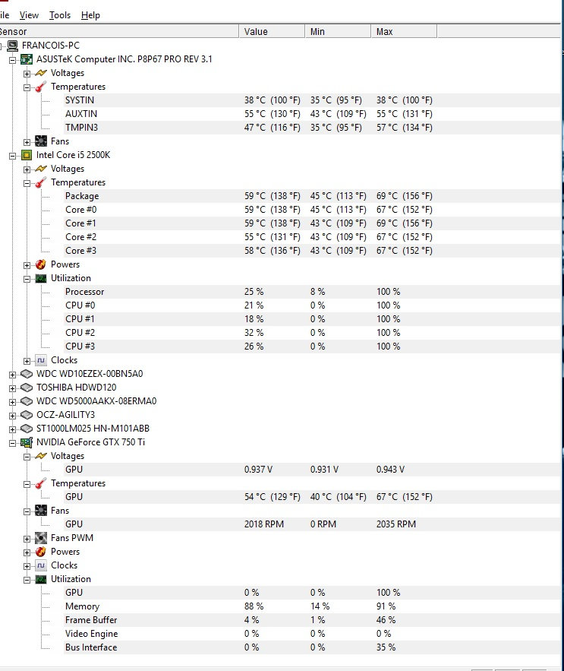The image size is (564, 671).
Task: Open the Tools menu
Action: (60, 15)
